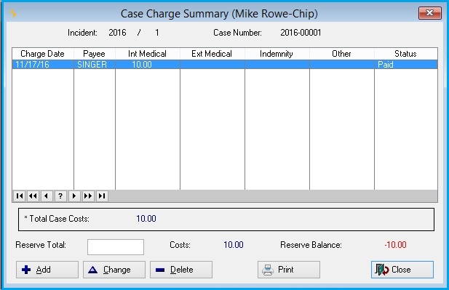
Task: Delete the selected charge
Action: tap(181, 270)
